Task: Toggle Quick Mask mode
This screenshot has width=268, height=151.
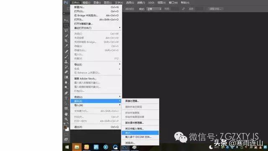Action: 66,134
